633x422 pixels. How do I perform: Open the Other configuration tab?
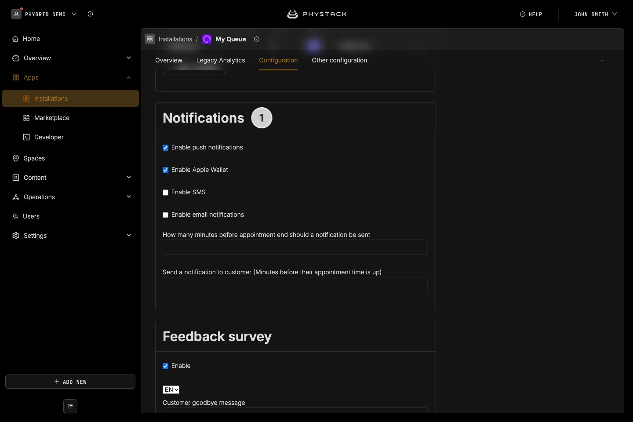[x=339, y=60]
